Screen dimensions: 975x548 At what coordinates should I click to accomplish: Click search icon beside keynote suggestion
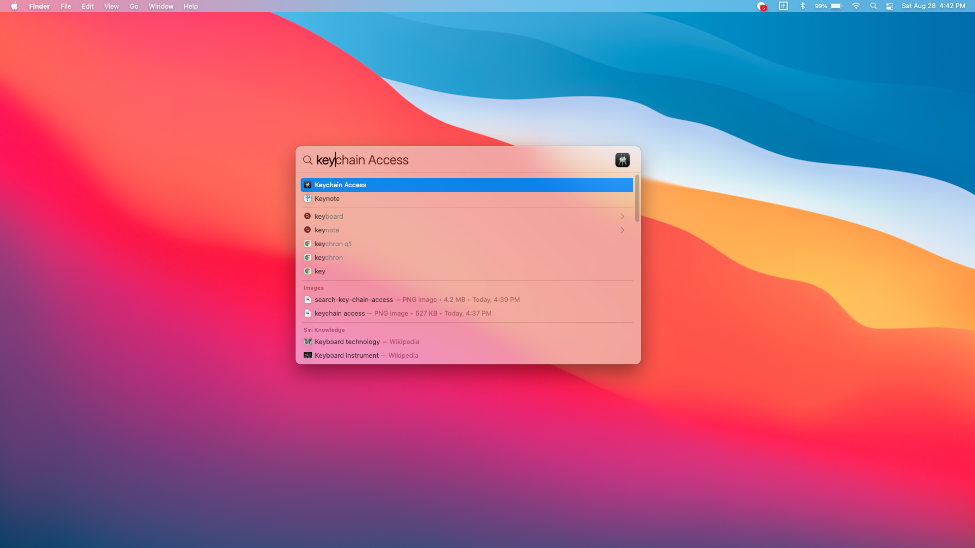[307, 230]
